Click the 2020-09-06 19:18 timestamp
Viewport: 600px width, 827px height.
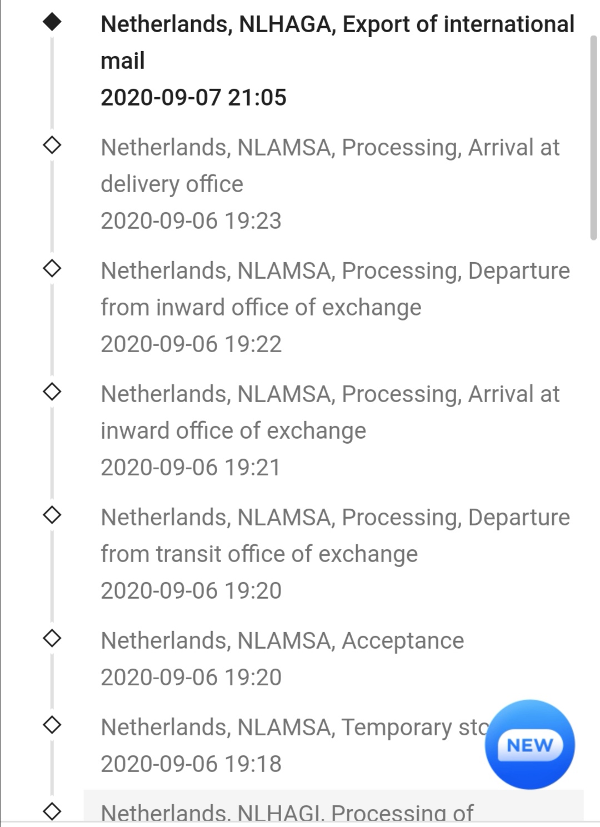pos(191,764)
